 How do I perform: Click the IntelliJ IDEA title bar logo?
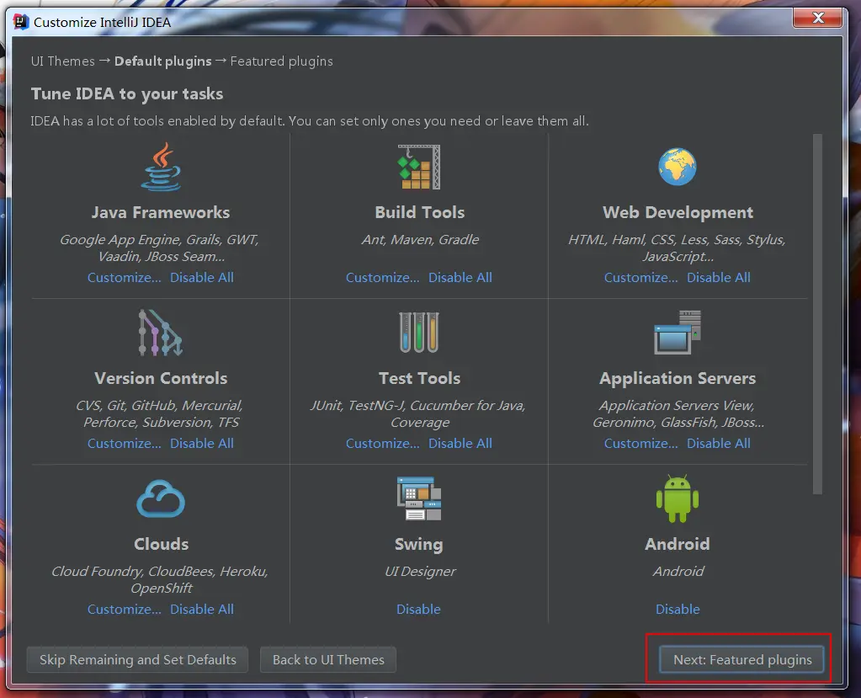tap(21, 22)
